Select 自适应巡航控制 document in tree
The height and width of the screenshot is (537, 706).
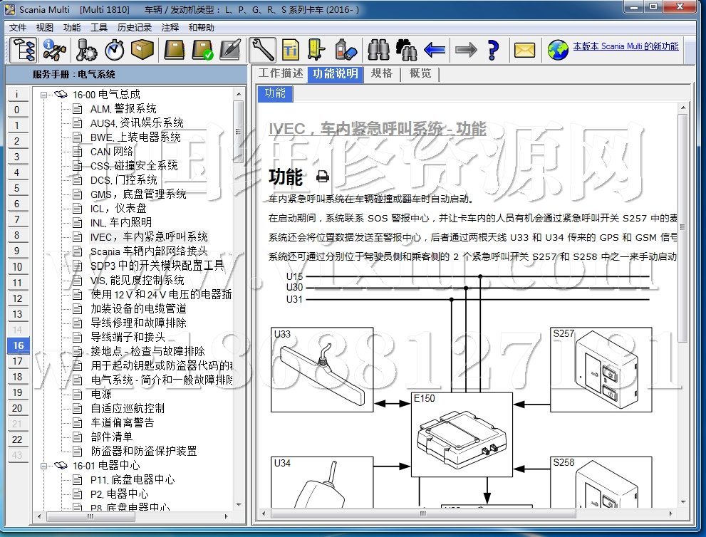pos(127,408)
